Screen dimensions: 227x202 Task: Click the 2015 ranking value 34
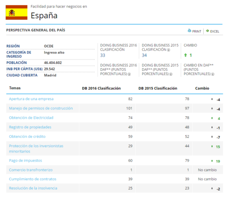(144, 55)
